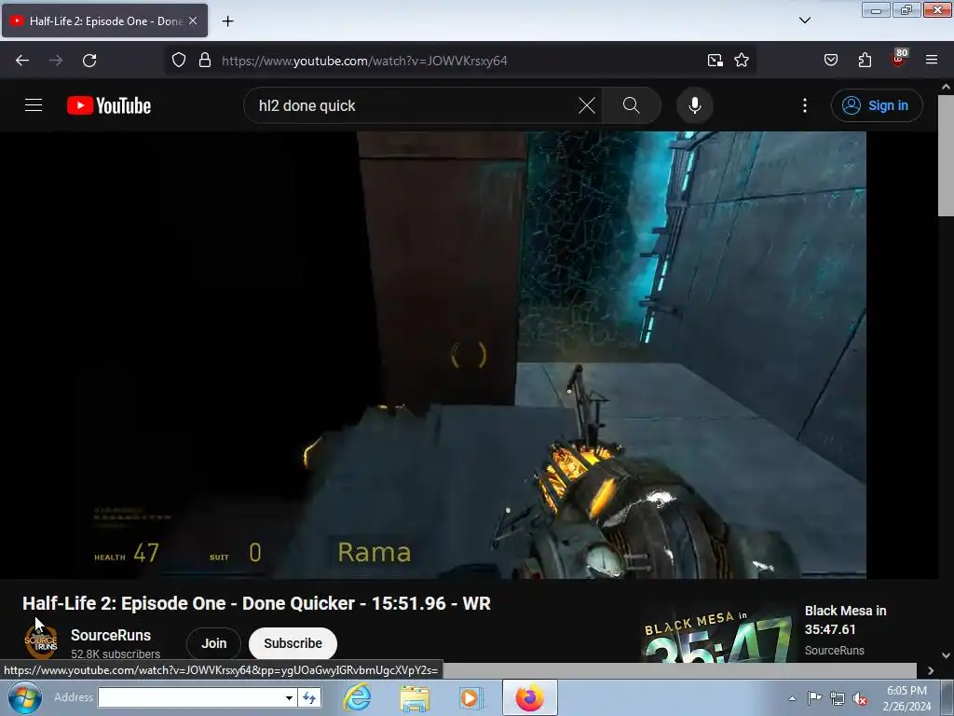
Task: Open the Windows Start button
Action: [25, 697]
